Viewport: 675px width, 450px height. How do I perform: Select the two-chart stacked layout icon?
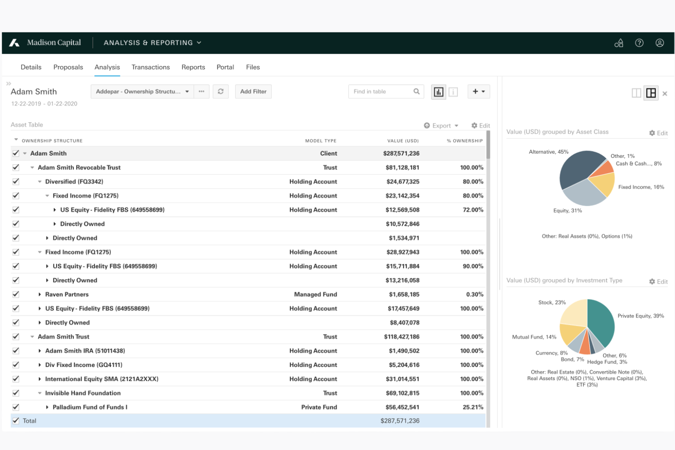coord(650,93)
